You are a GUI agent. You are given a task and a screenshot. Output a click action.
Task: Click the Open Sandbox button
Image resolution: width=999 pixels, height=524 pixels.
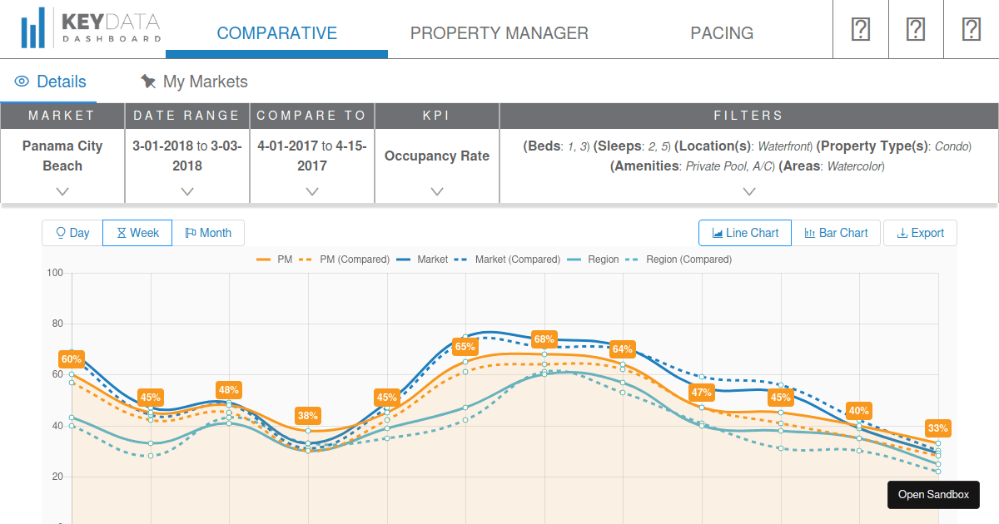[933, 494]
